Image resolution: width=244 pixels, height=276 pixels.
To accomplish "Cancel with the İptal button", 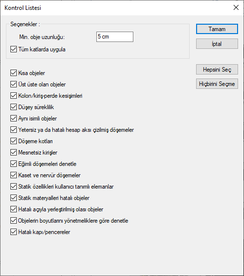I will click(217, 44).
